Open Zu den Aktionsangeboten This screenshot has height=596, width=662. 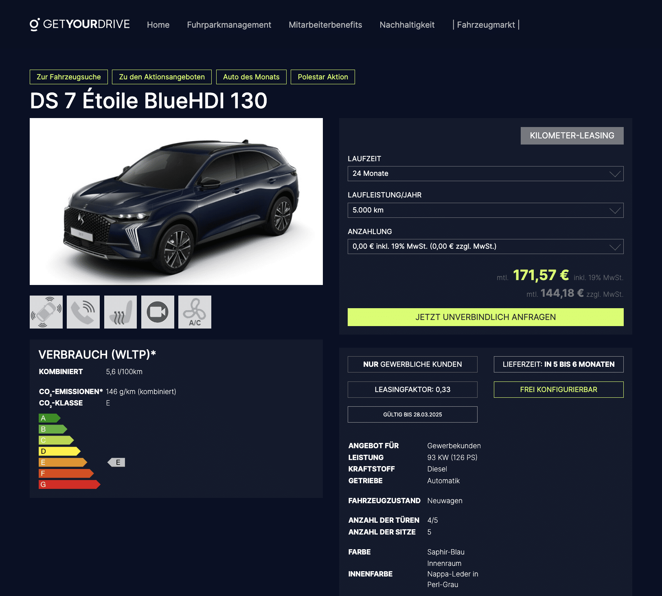162,77
